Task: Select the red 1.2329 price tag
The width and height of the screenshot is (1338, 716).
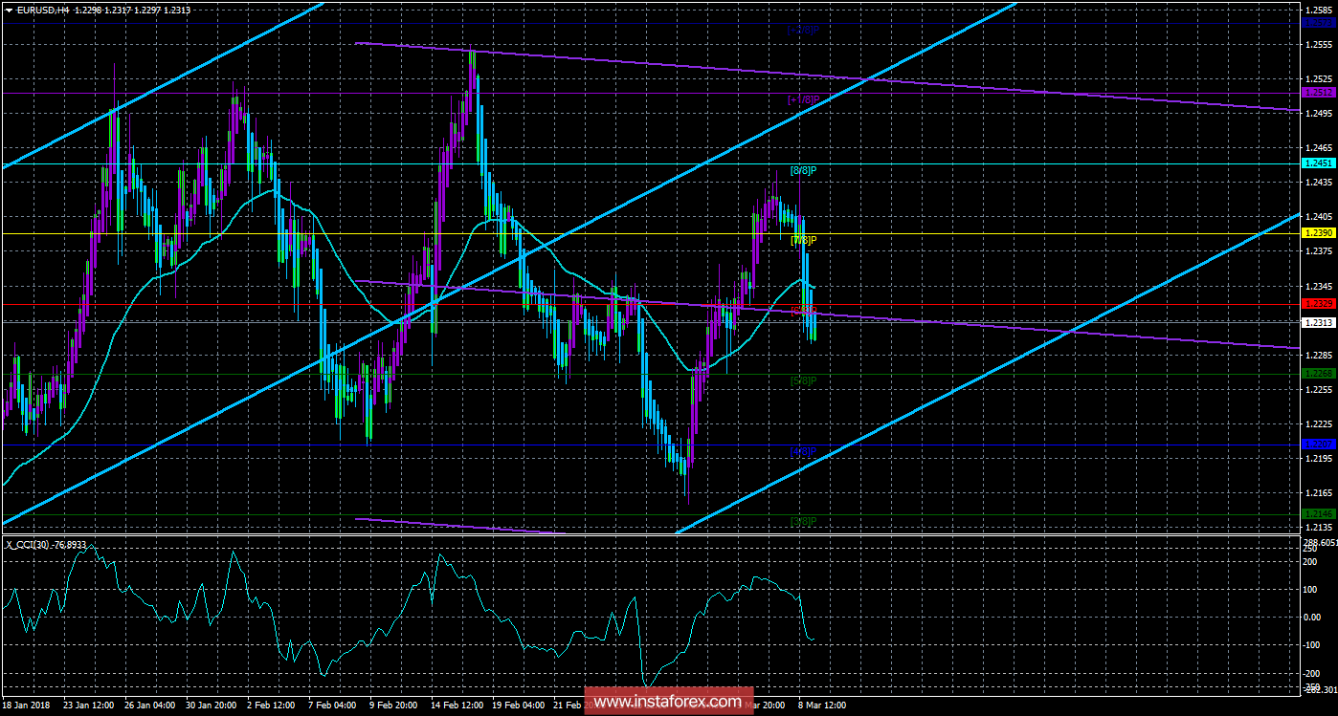Action: 1318,303
